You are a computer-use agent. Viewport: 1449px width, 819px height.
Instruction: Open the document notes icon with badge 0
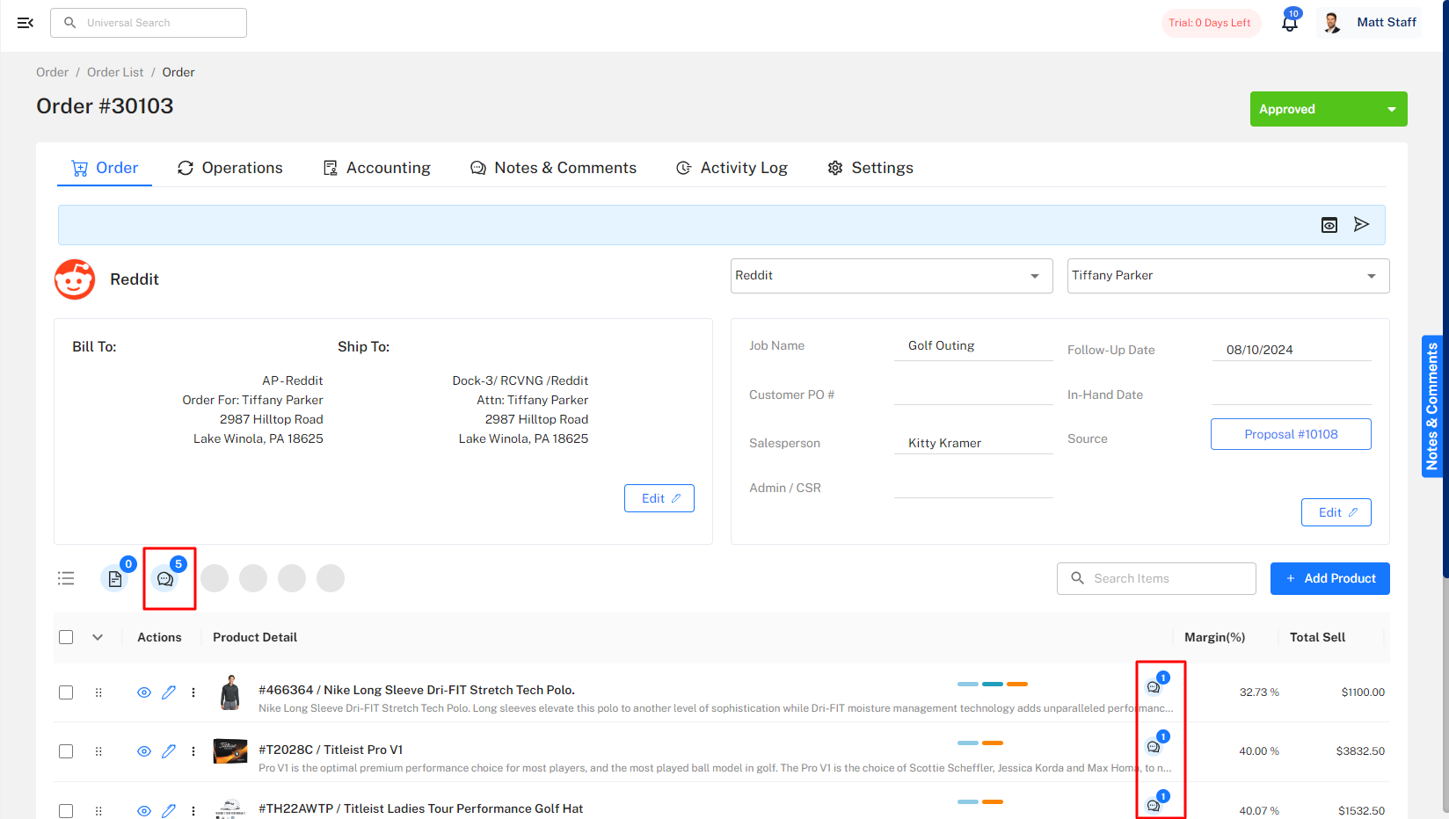(x=115, y=578)
